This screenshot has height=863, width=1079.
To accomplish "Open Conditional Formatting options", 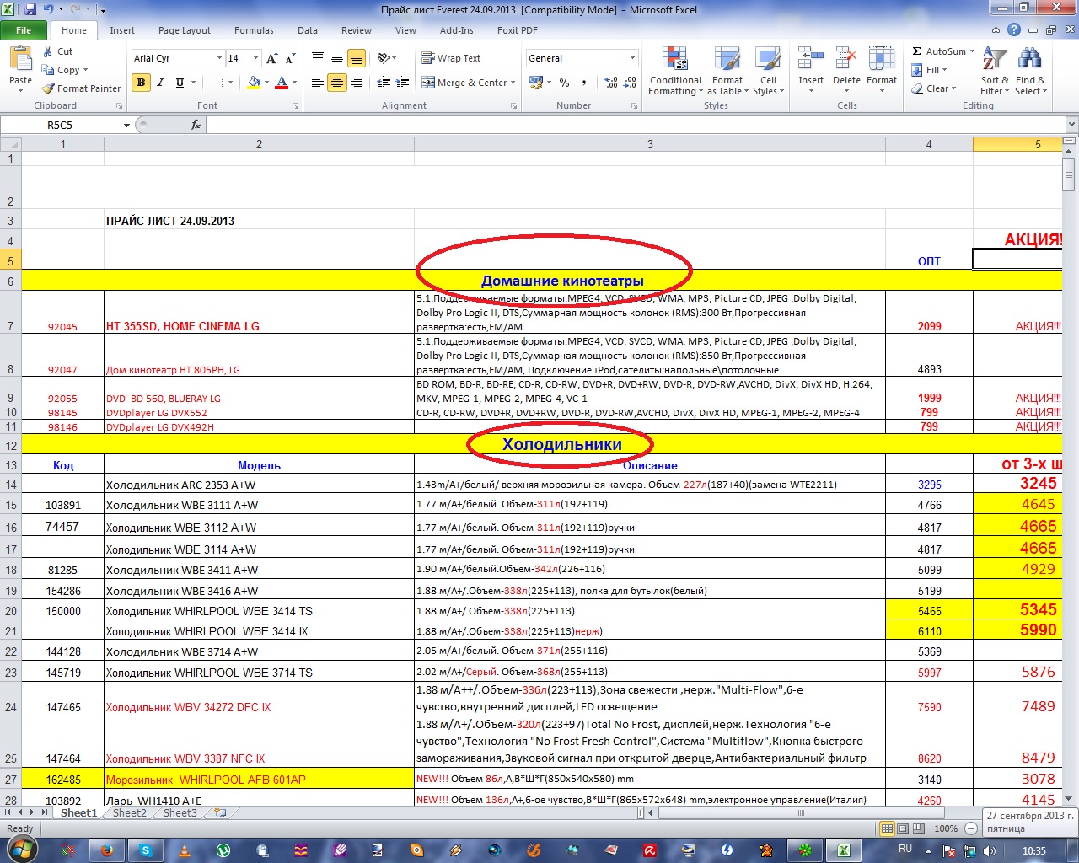I will click(x=675, y=71).
